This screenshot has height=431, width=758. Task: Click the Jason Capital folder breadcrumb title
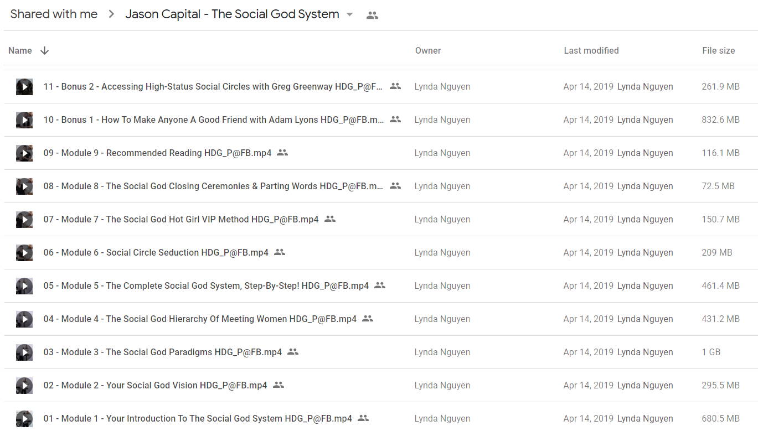[x=232, y=14]
